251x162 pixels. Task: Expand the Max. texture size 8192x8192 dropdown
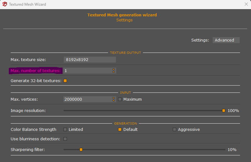coord(90,59)
